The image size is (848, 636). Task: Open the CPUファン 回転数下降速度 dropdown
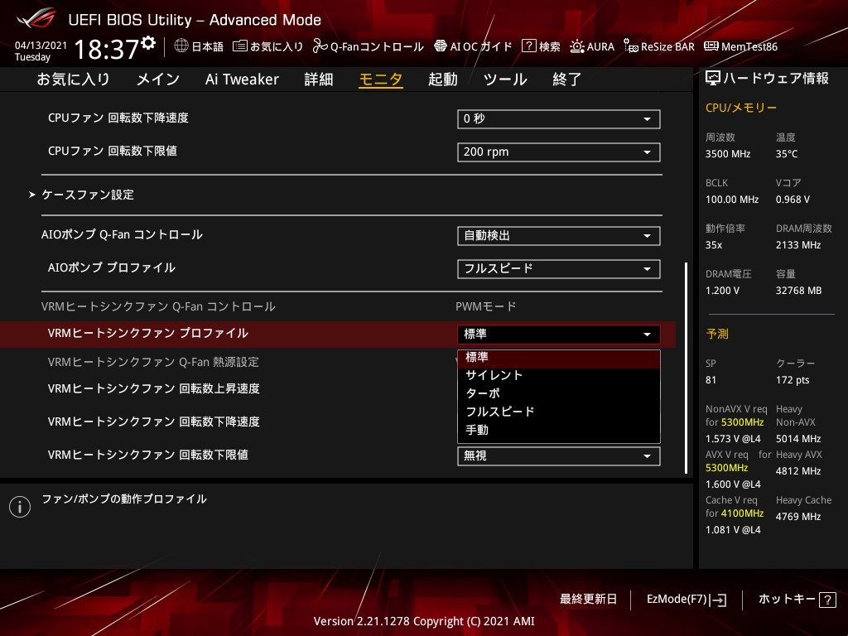pyautogui.click(x=559, y=119)
